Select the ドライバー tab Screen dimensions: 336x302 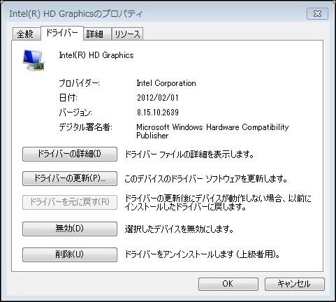click(62, 33)
